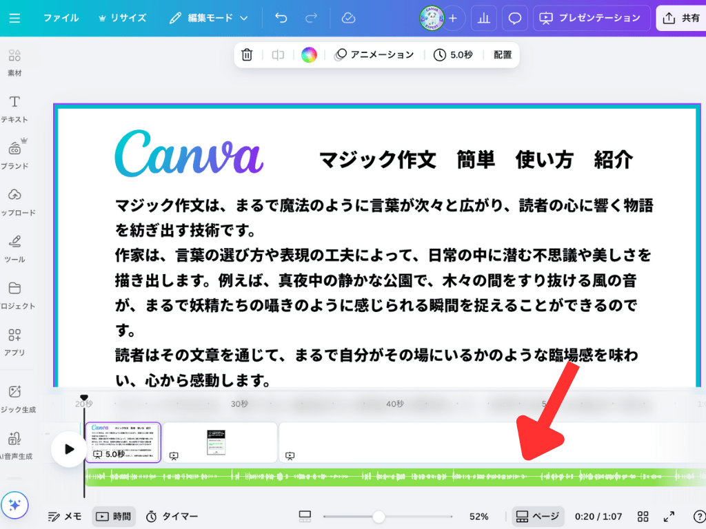The image size is (706, 529).
Task: Toggle the ページ view button
Action: (x=538, y=517)
